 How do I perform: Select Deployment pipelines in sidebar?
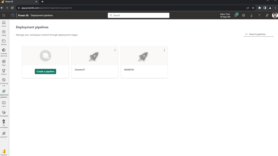tap(4, 94)
